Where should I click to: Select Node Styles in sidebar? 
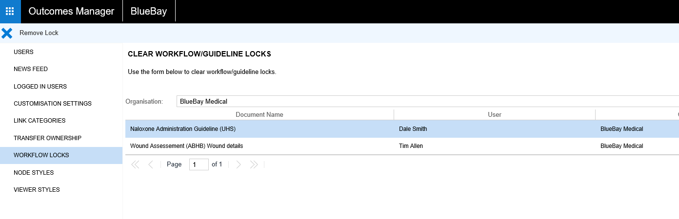34,173
